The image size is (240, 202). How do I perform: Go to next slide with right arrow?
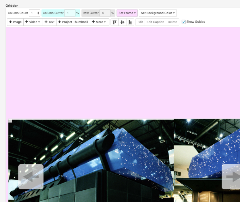pyautogui.click(x=232, y=177)
